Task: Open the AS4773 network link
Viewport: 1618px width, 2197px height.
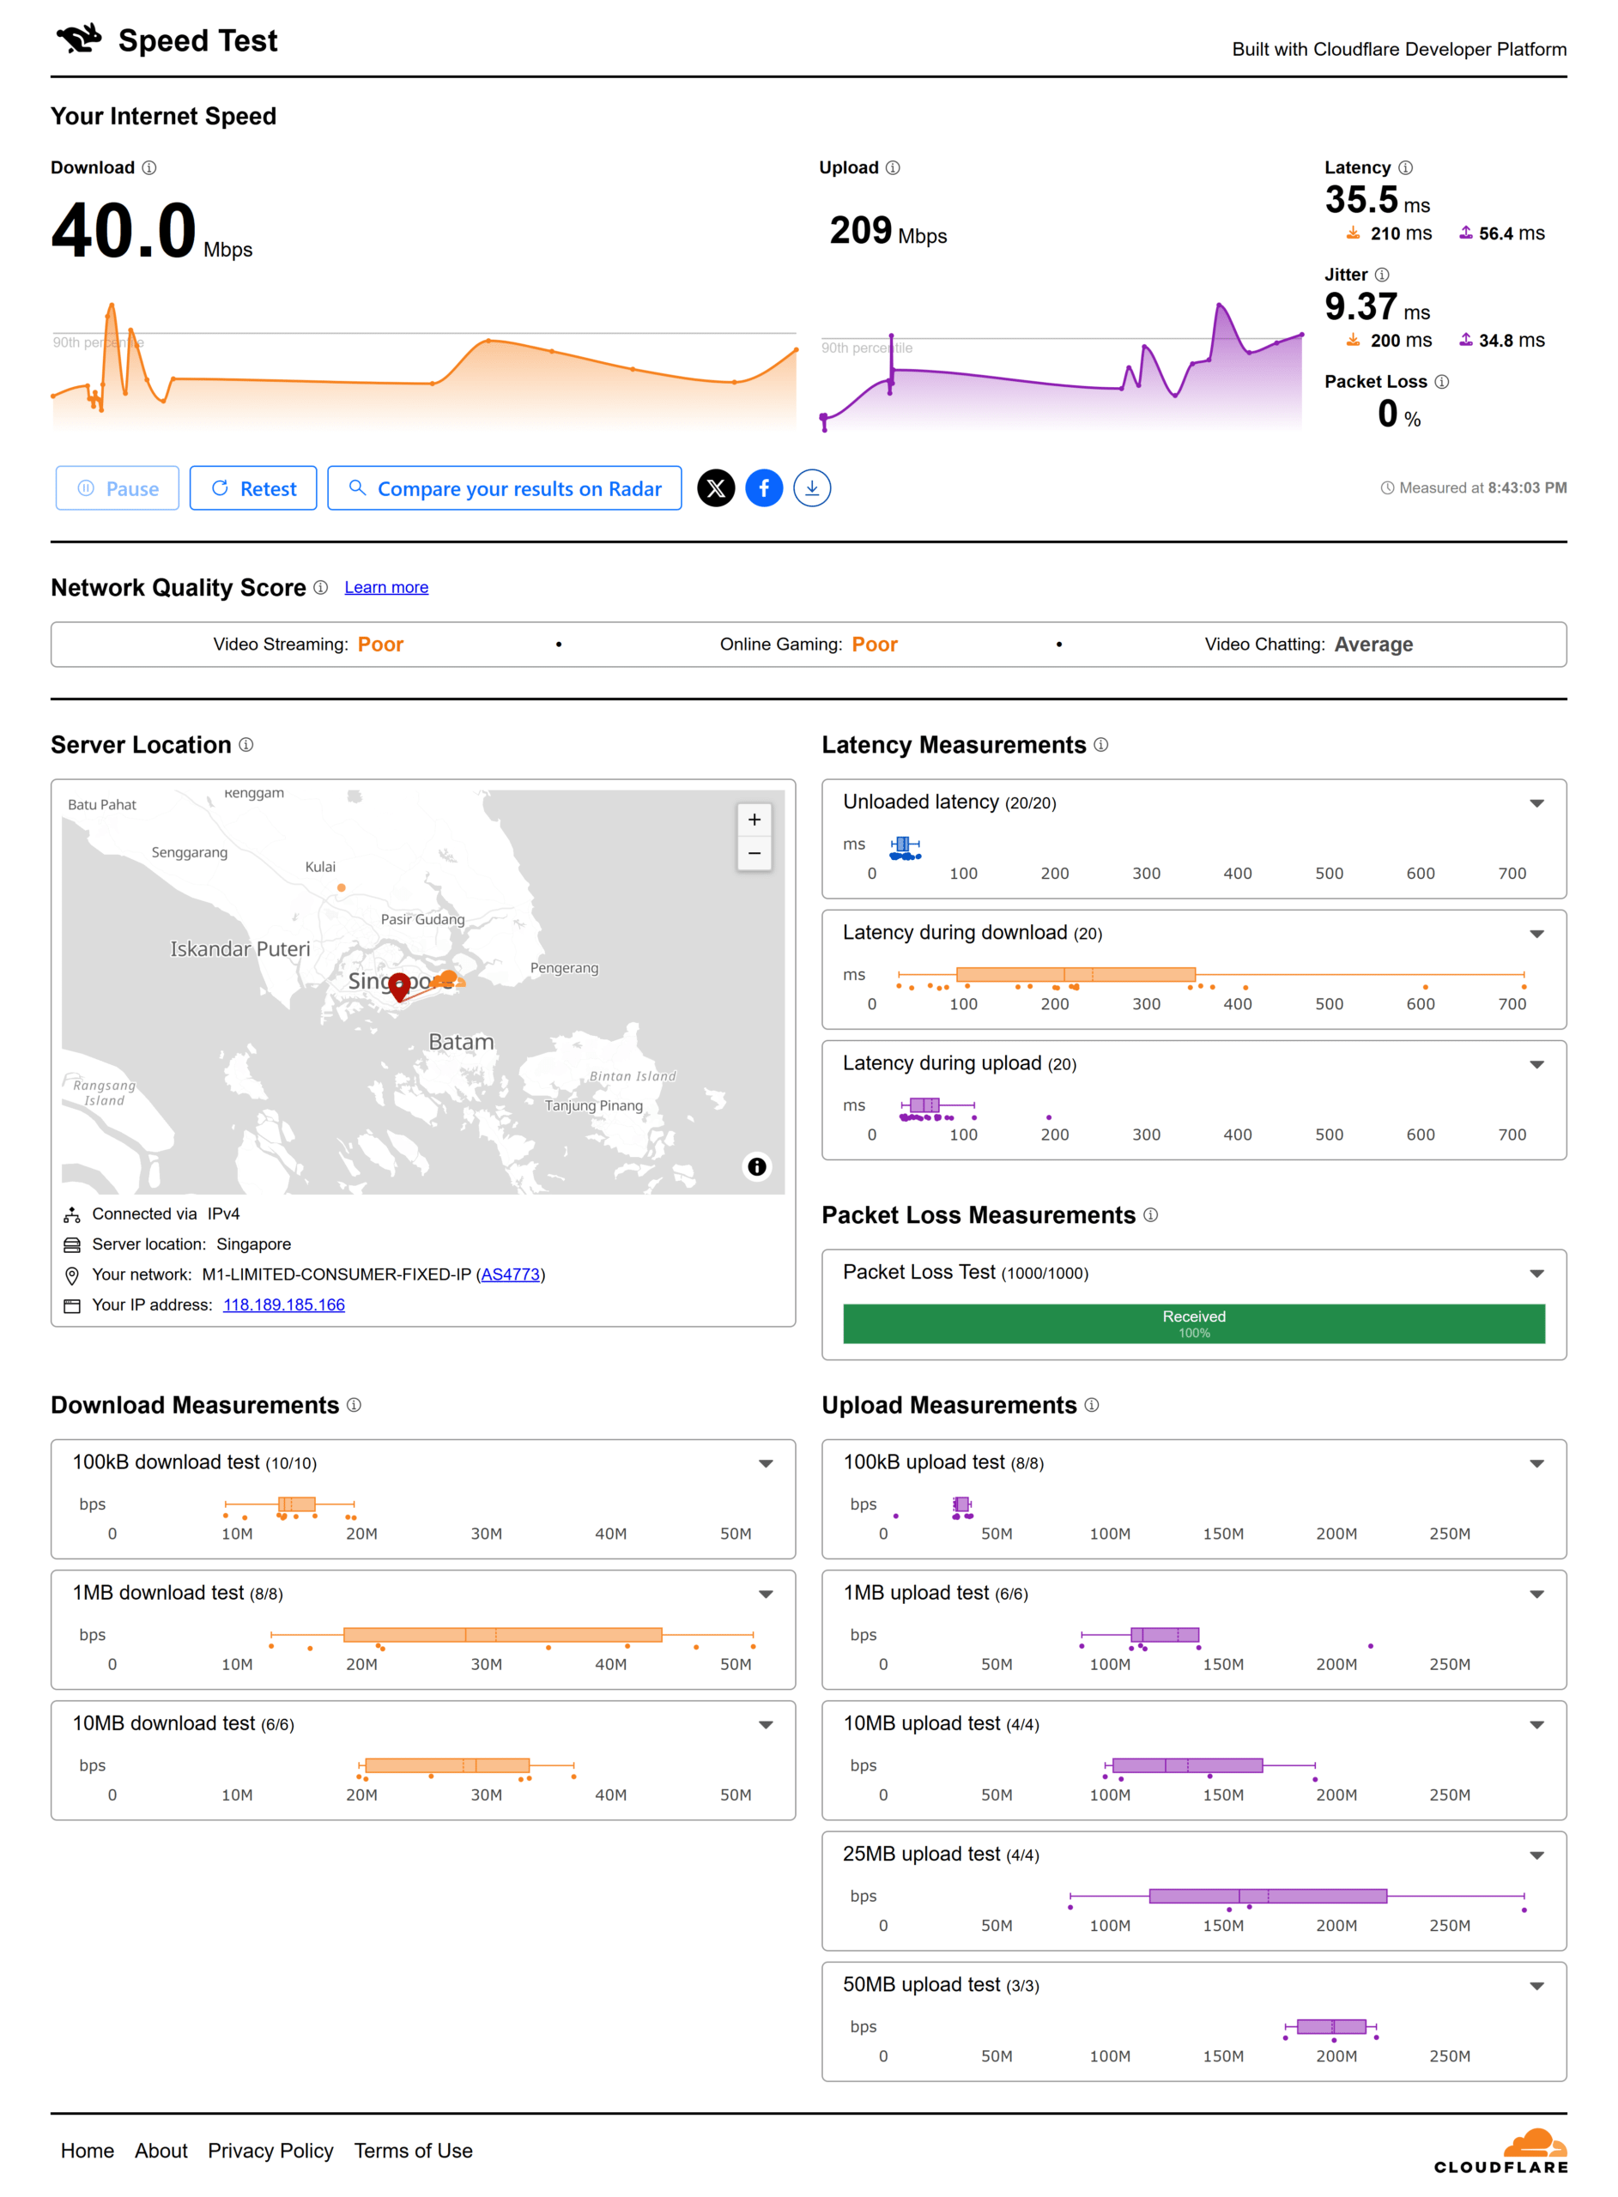Action: point(510,1274)
